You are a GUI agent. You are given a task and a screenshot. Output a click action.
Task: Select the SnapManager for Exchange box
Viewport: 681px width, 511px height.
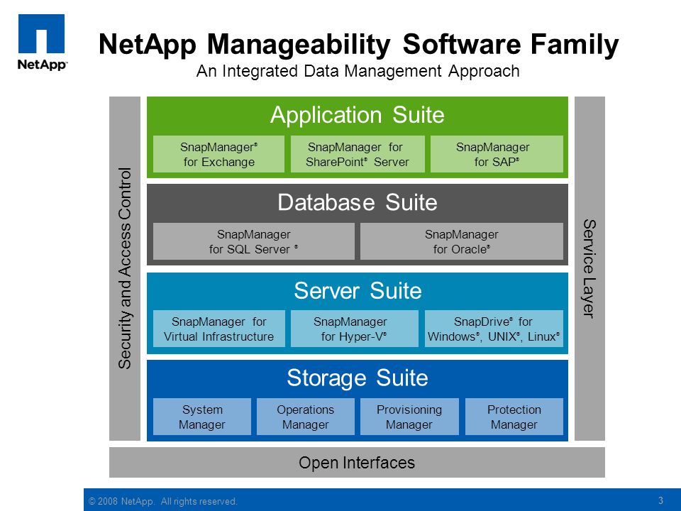point(219,154)
